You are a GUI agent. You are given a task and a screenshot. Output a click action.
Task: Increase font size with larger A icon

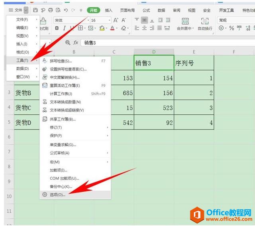coord(116,20)
